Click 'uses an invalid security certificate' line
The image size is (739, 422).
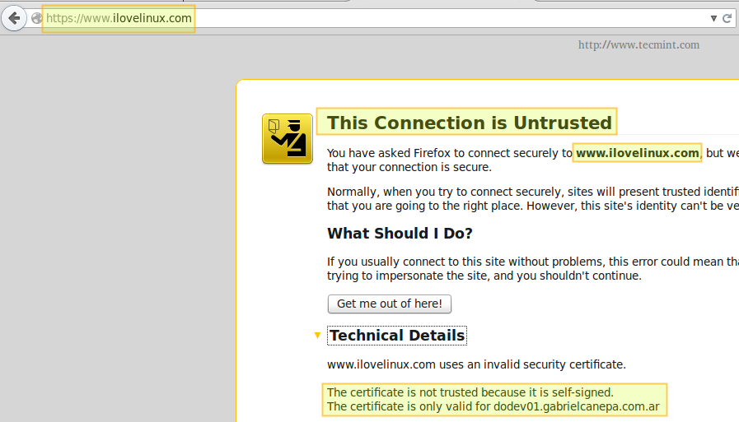point(476,364)
